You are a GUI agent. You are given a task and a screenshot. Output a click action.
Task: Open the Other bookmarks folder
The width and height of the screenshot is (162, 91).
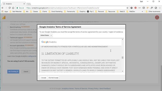pos(153,11)
